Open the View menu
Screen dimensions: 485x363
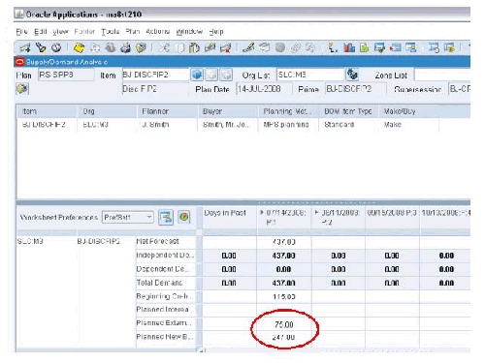click(61, 32)
